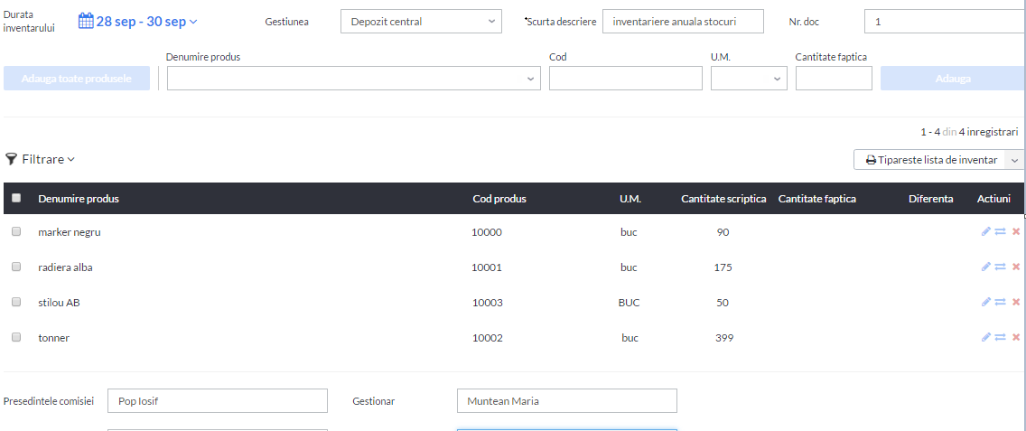Delete the marker negru row with red X

pos(1016,231)
